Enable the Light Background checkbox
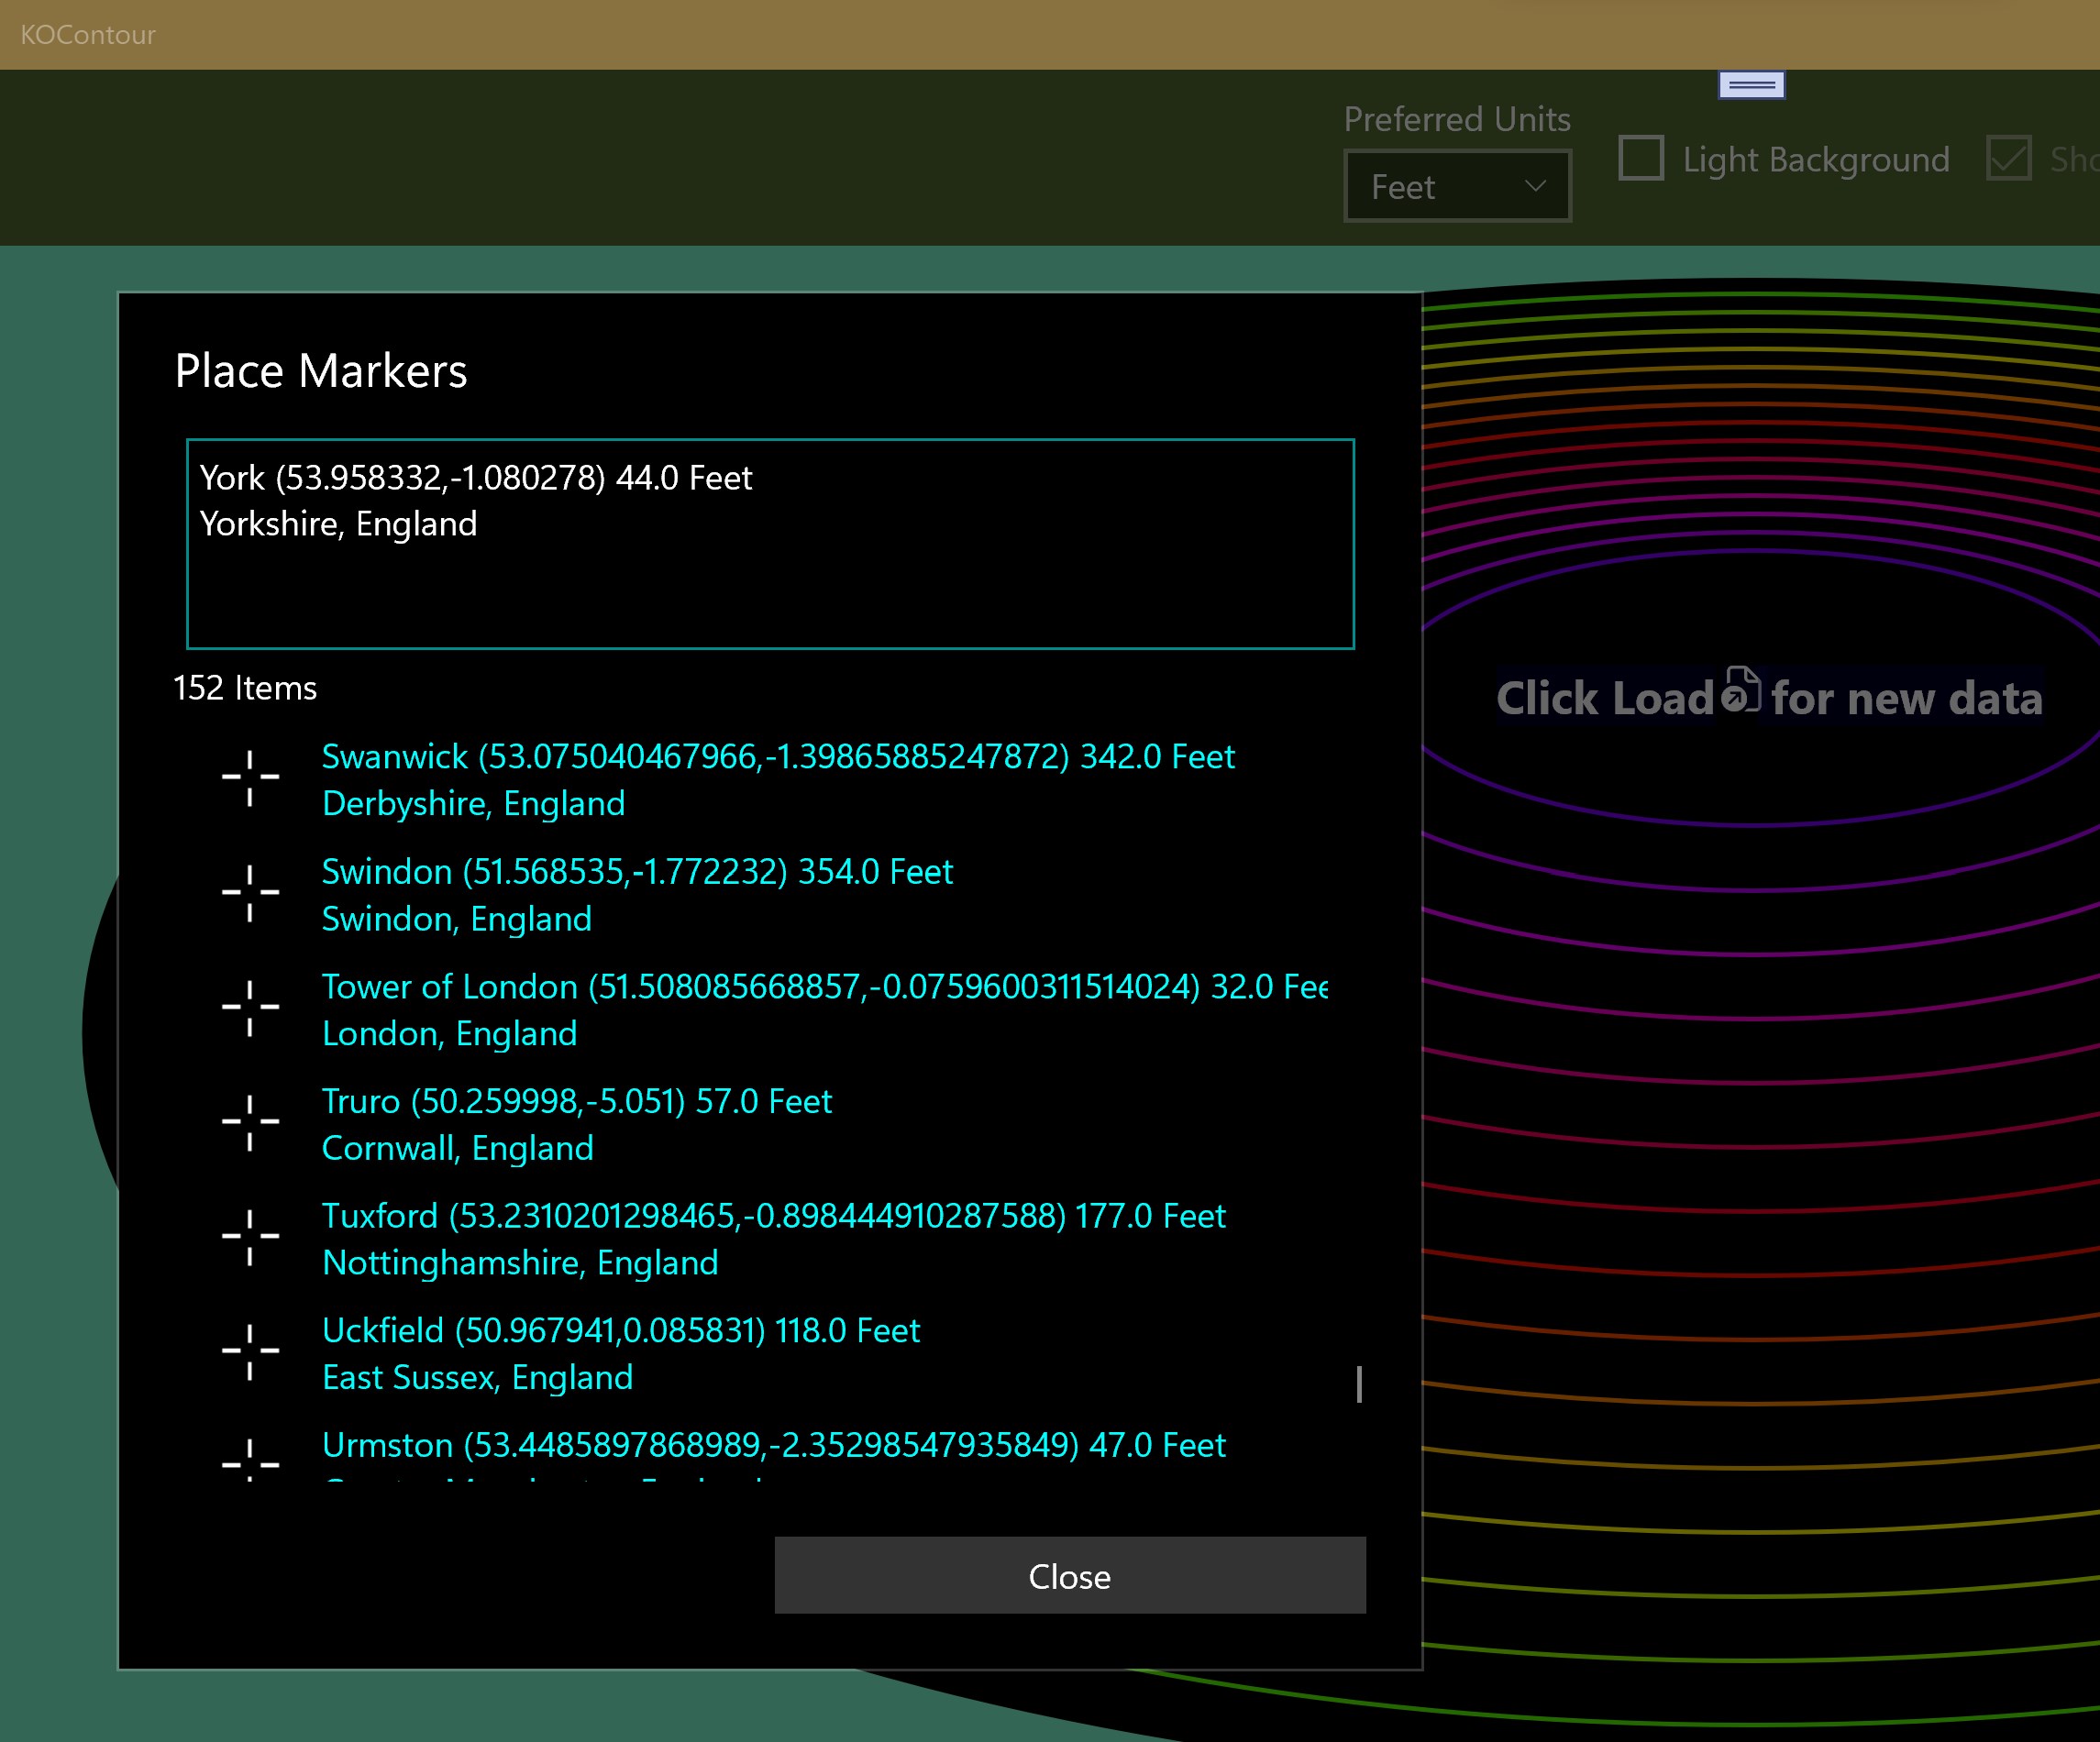 click(1641, 158)
